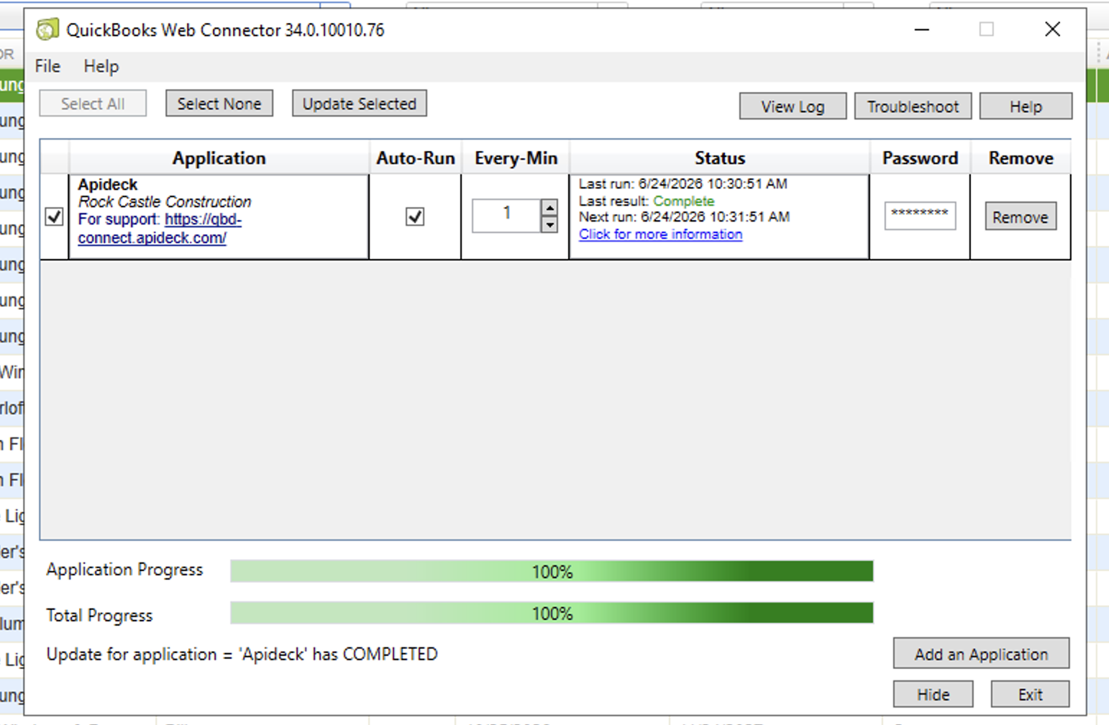Remove the Apideck application
The image size is (1109, 725).
[x=1021, y=216]
